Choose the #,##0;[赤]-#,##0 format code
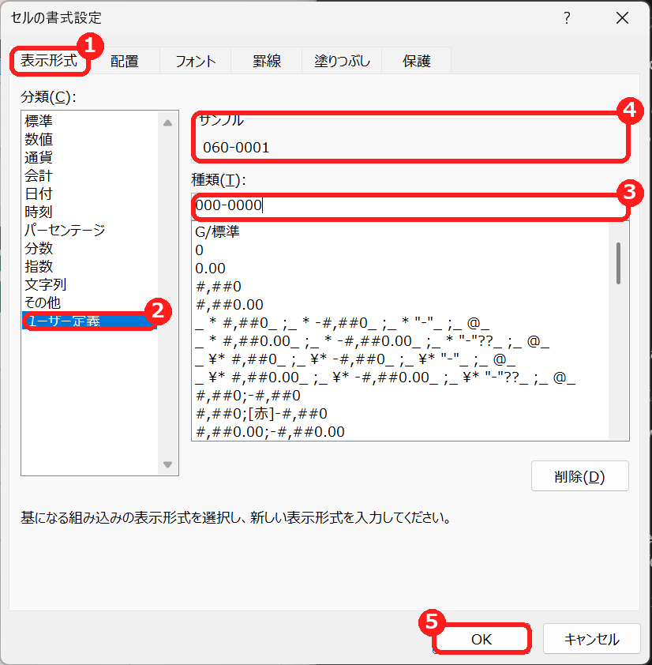 (x=400, y=414)
